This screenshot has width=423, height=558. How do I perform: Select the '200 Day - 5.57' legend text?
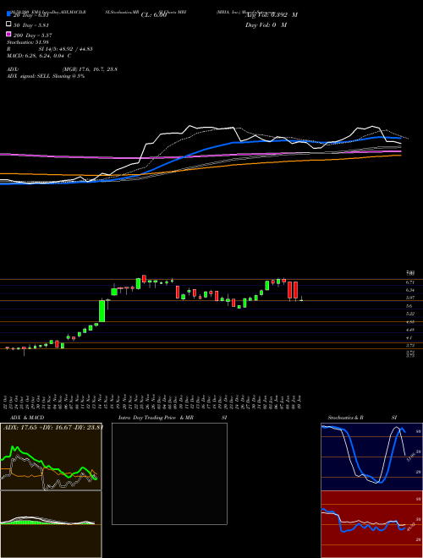[33, 36]
